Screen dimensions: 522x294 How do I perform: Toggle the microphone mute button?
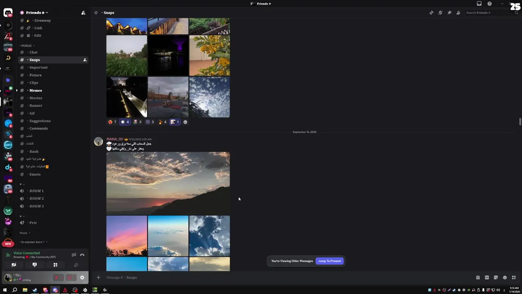tap(57, 278)
